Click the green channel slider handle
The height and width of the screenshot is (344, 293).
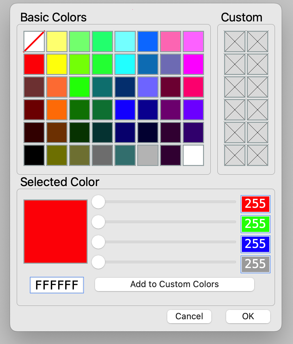pos(98,222)
